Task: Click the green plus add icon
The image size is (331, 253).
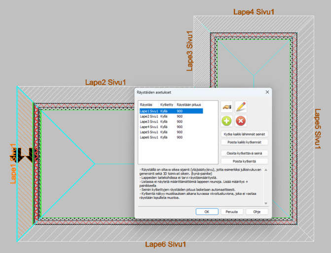Action: (226, 121)
